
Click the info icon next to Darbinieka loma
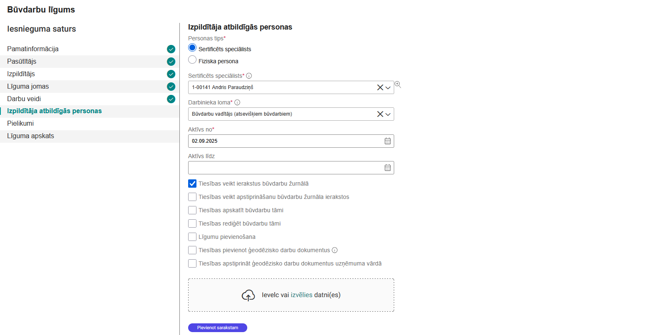coord(237,102)
